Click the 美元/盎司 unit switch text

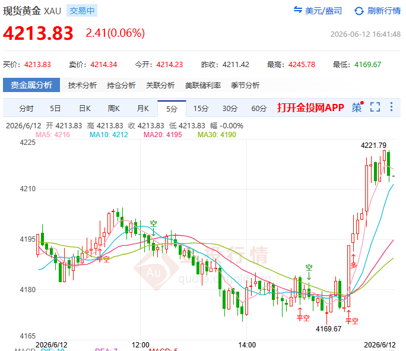[x=323, y=11]
